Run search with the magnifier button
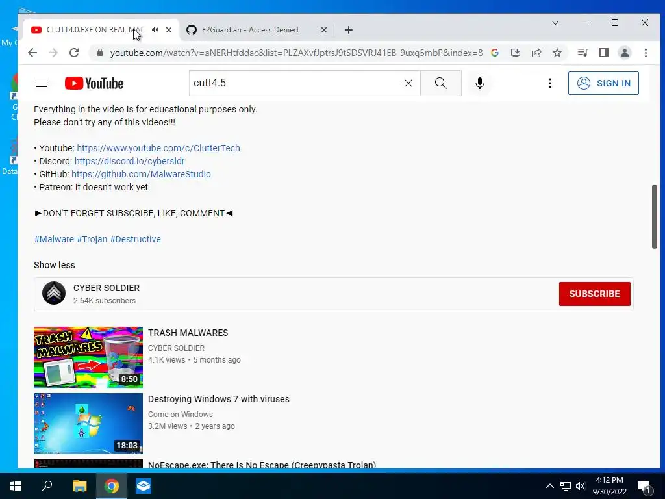Image resolution: width=665 pixels, height=499 pixels. pos(441,83)
